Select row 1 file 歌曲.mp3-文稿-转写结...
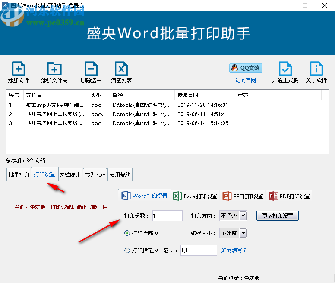 (55, 105)
